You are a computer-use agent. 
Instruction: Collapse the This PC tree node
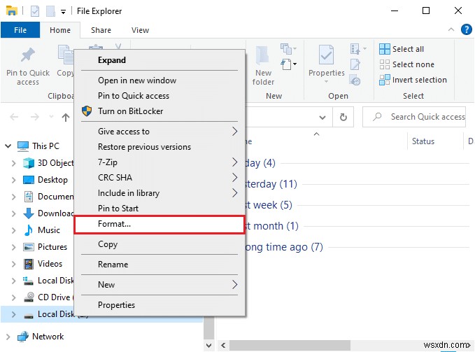(8, 146)
